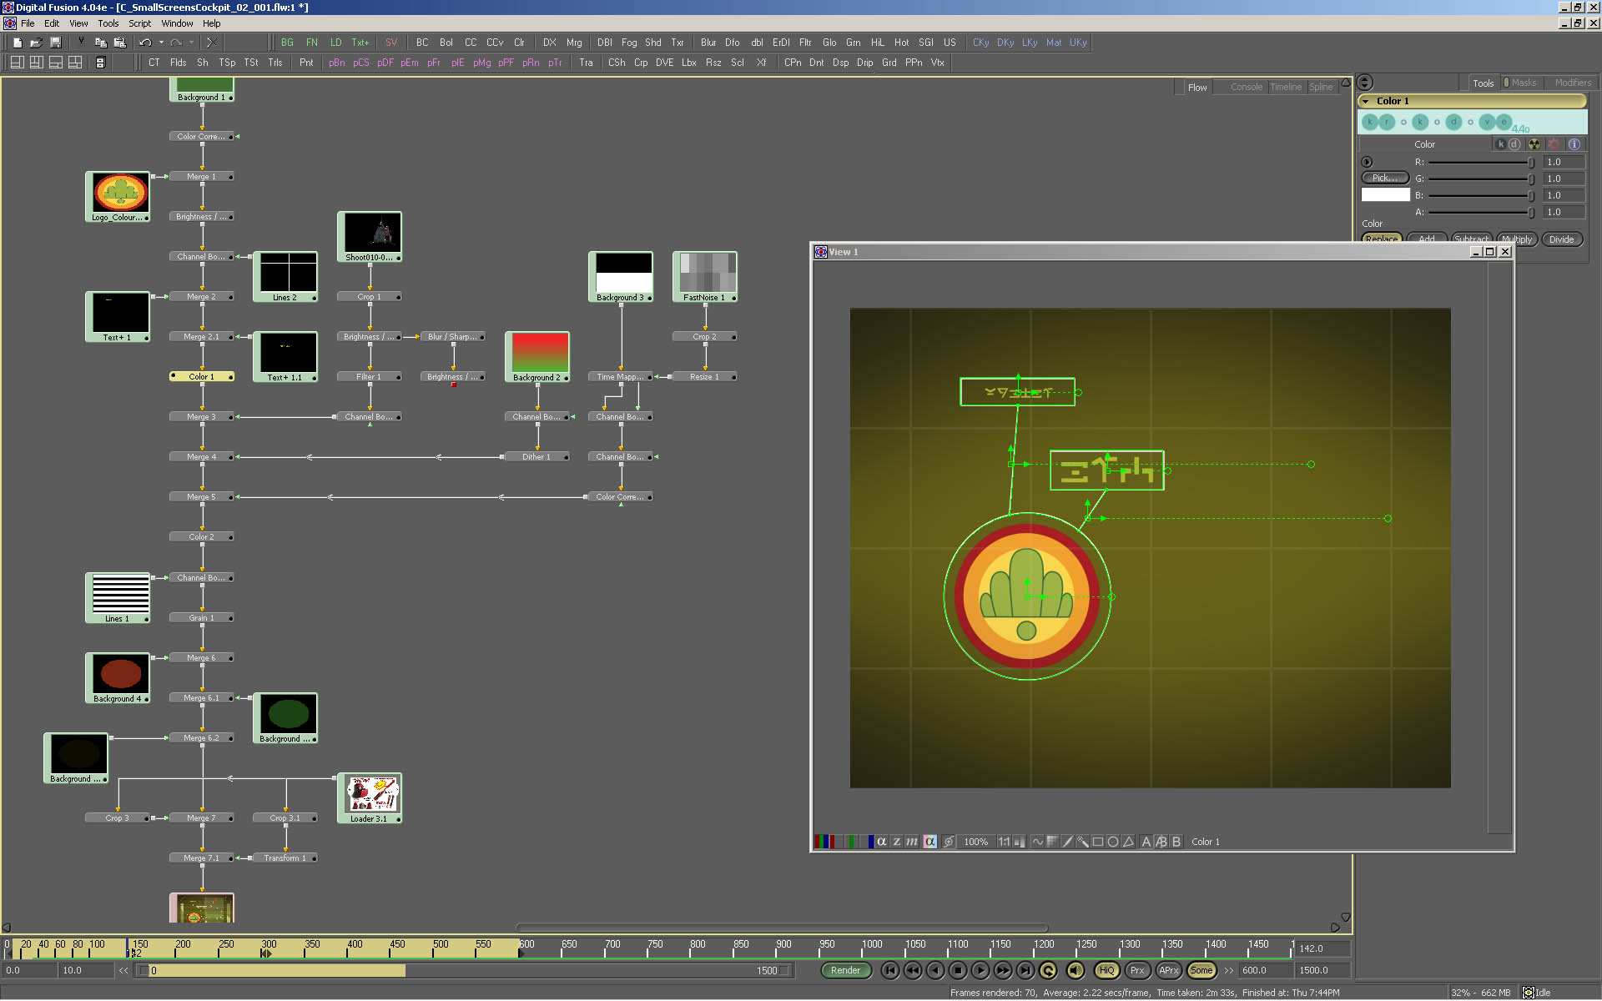
Task: Click the ellipse mask icon in View 1
Action: pos(1112,842)
